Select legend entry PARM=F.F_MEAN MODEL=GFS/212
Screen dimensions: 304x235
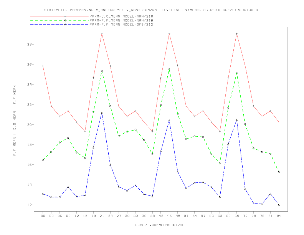click(x=121, y=25)
